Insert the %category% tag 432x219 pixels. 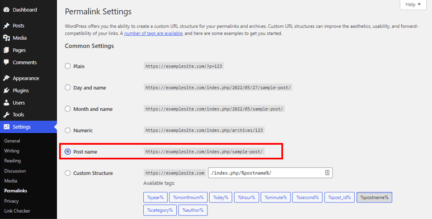point(160,210)
